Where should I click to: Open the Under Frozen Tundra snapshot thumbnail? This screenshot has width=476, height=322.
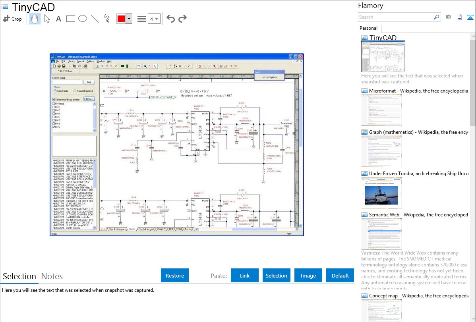tap(381, 193)
